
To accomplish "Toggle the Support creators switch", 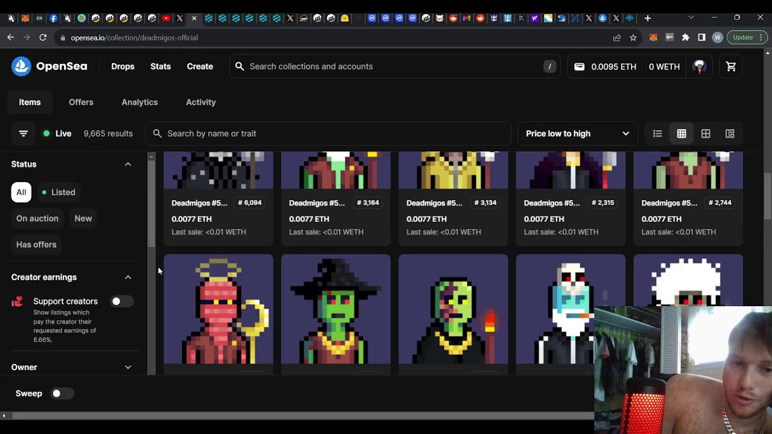I will (121, 301).
